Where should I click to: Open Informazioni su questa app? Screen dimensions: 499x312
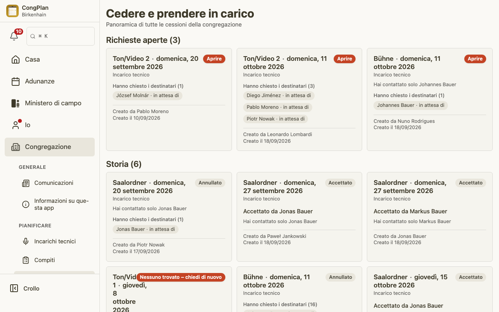point(54,204)
